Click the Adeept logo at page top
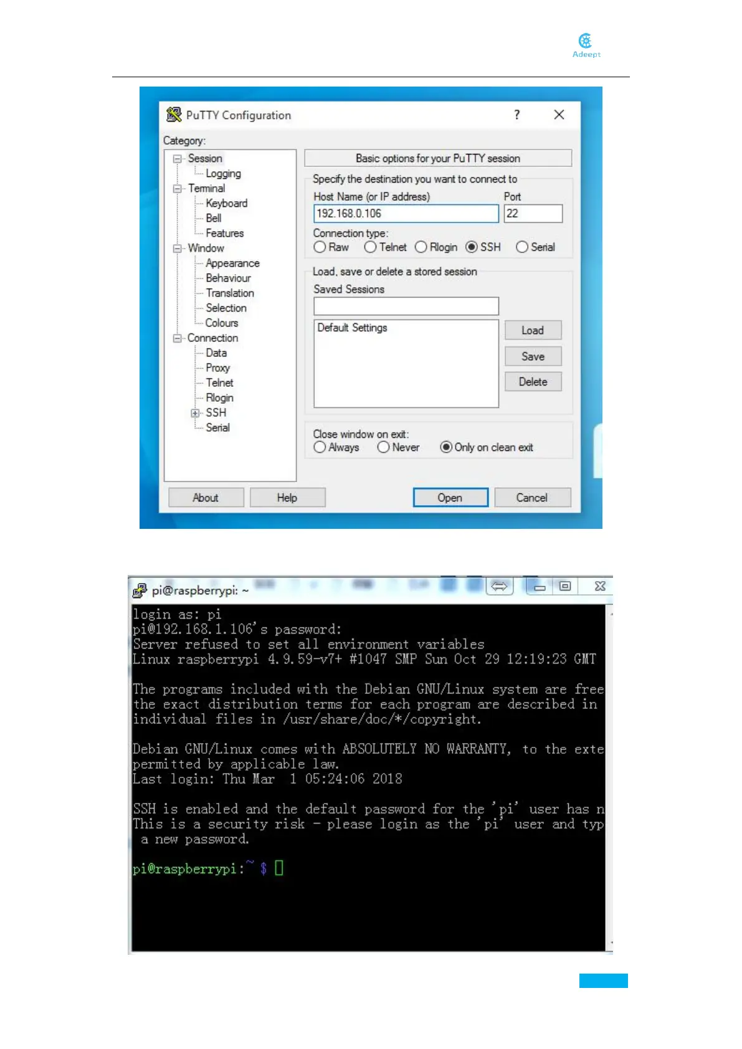 586,45
